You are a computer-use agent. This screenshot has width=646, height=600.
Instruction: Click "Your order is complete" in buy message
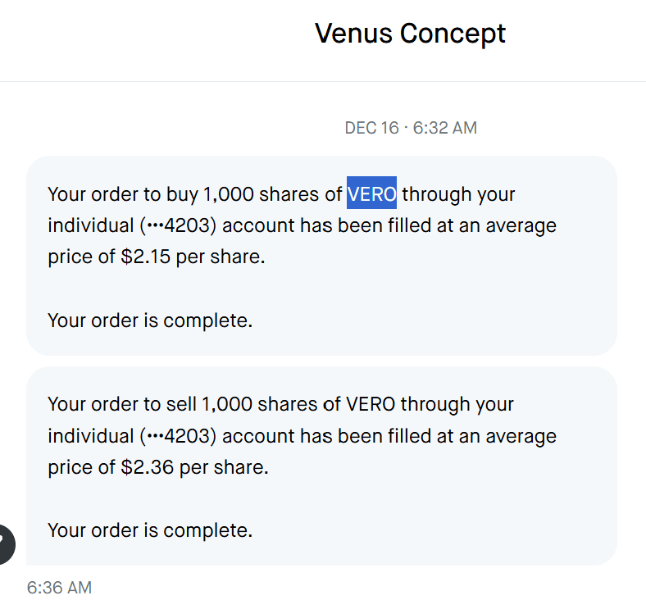149,320
